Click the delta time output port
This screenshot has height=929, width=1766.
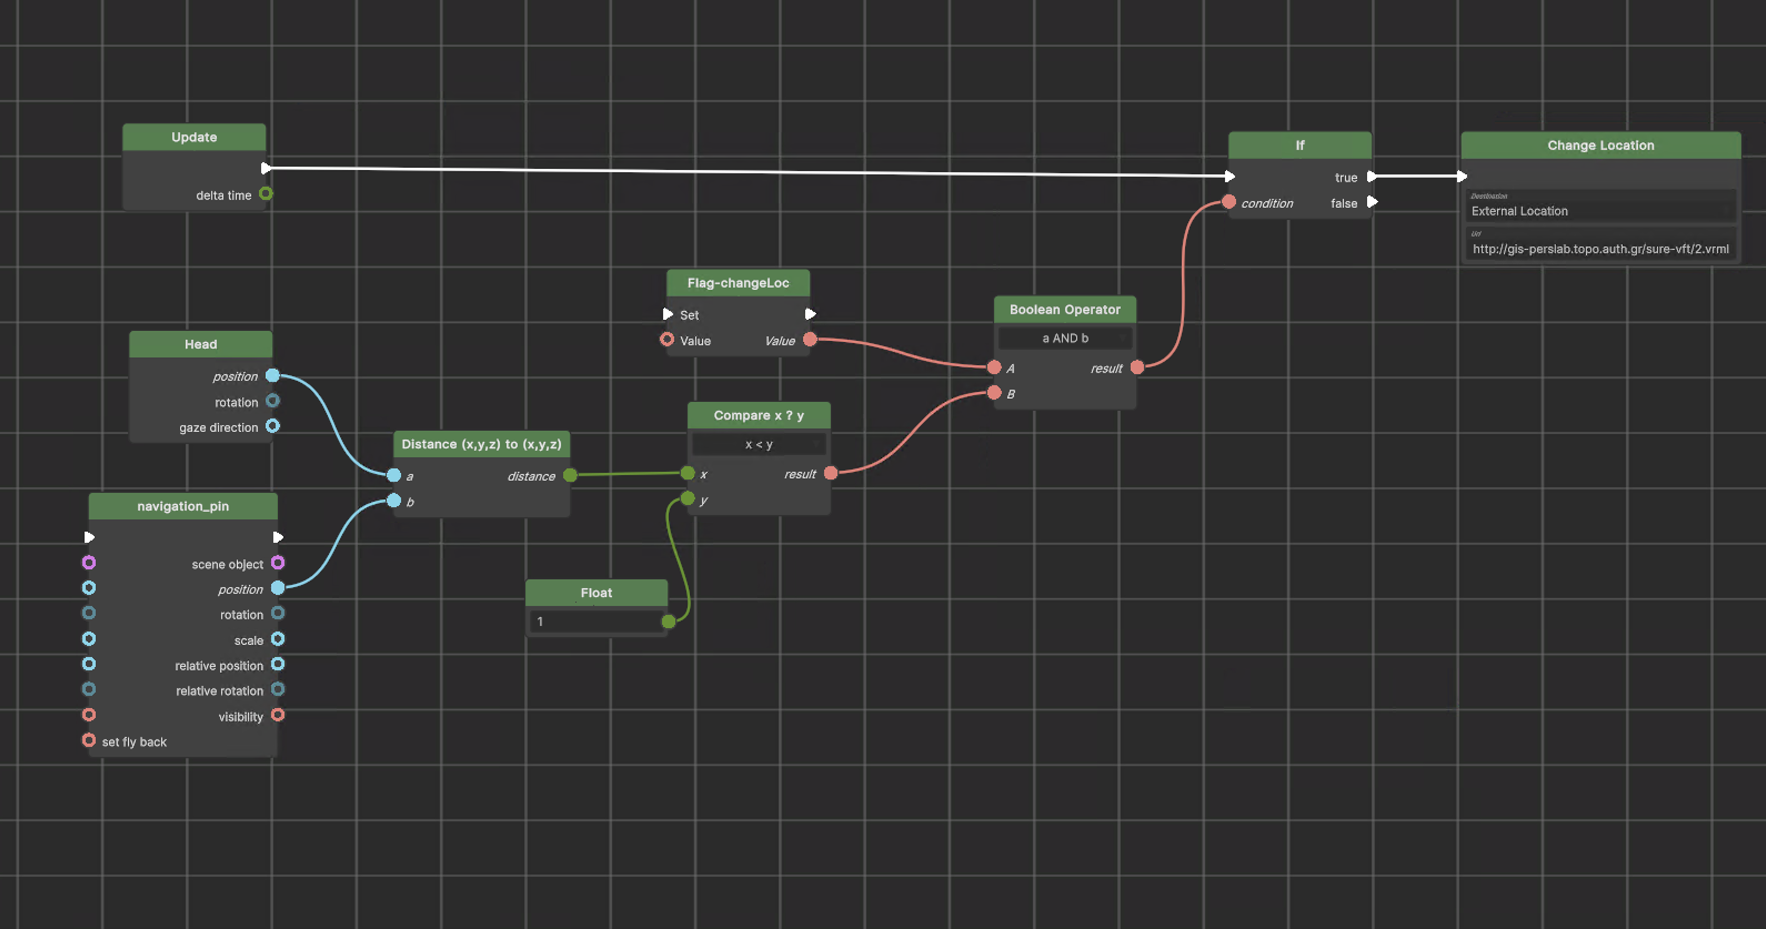pyautogui.click(x=266, y=194)
